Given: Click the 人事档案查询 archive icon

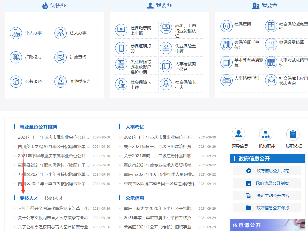Looking at the screenshot, I should (x=226, y=80).
